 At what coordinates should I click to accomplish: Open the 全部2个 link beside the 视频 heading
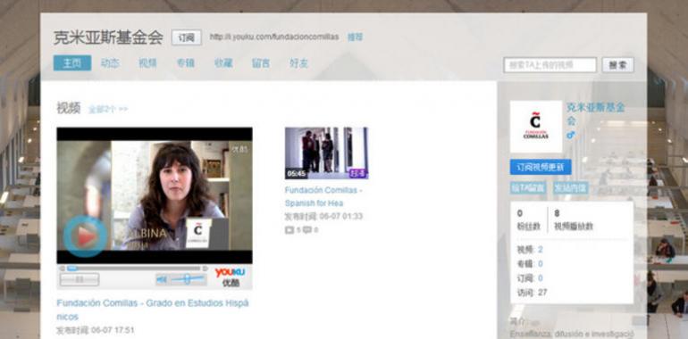click(108, 109)
